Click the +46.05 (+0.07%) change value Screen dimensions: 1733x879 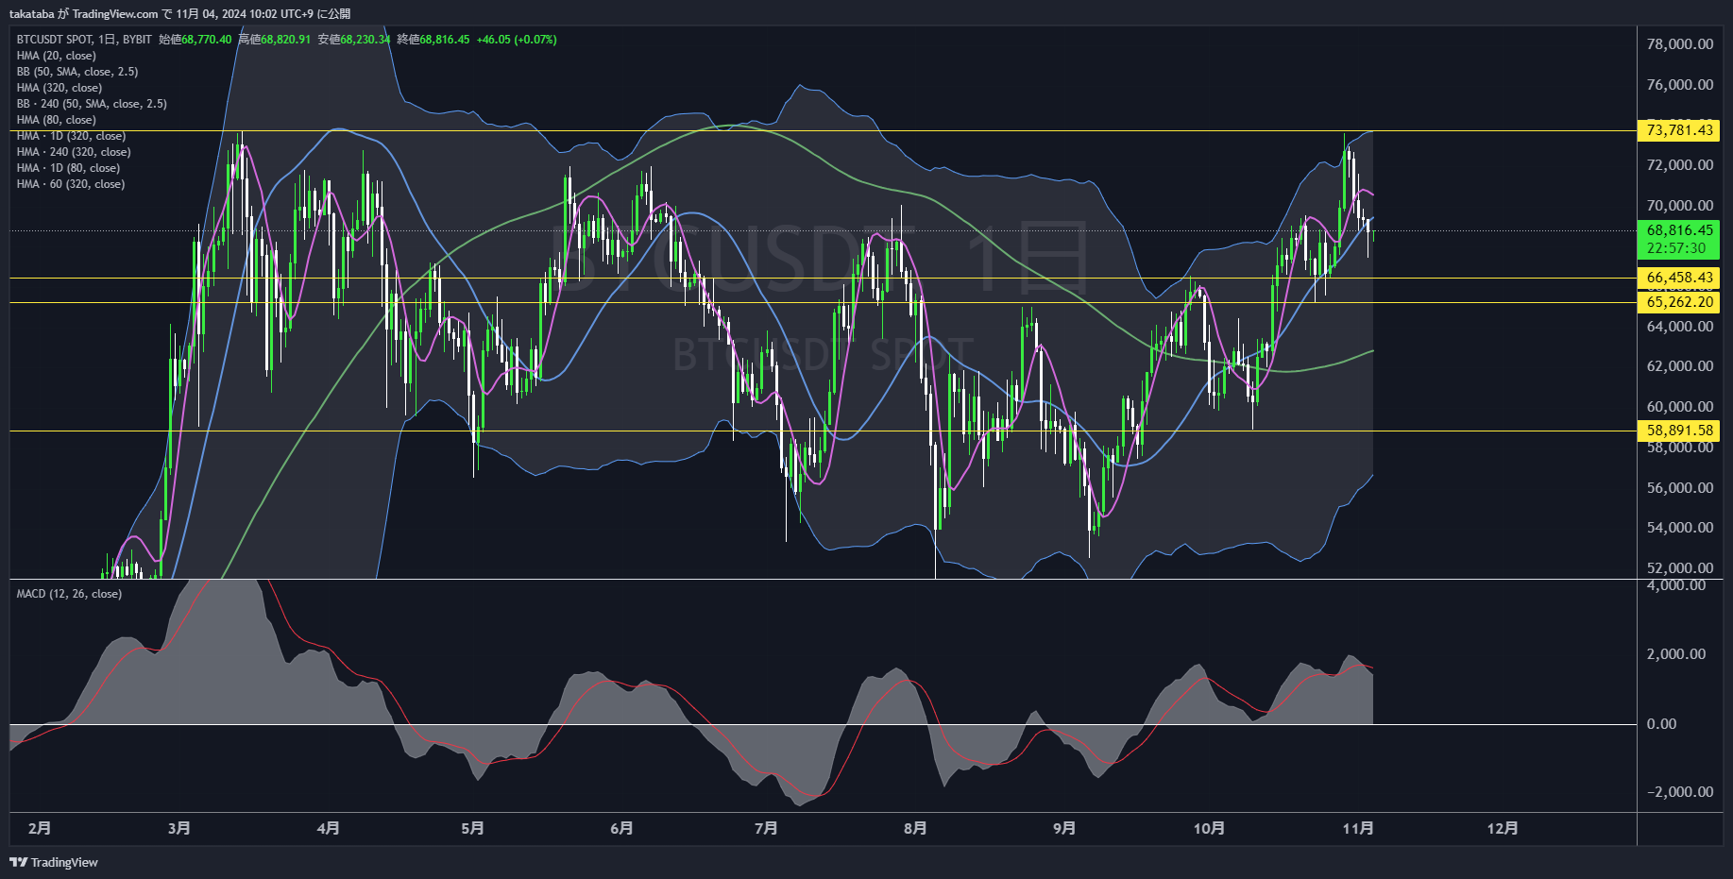517,40
